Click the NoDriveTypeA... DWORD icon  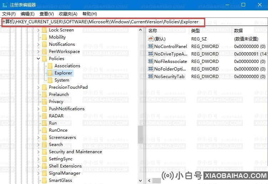[x=150, y=54]
